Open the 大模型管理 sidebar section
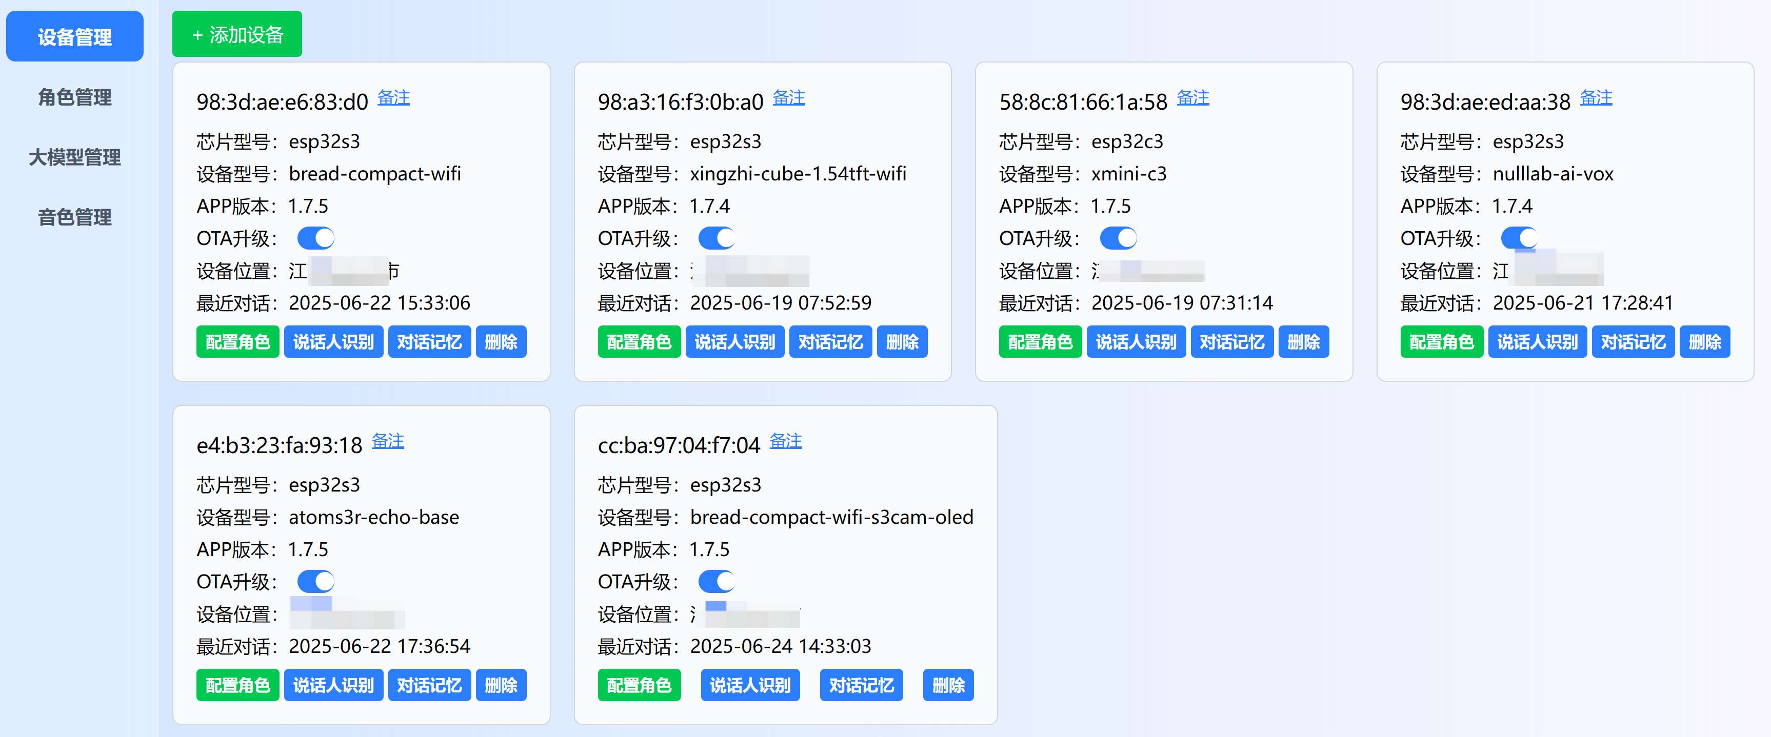Image resolution: width=1771 pixels, height=737 pixels. click(x=74, y=158)
